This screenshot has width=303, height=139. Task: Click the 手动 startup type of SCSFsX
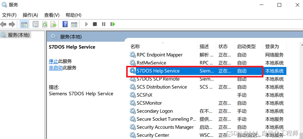pos(242,95)
